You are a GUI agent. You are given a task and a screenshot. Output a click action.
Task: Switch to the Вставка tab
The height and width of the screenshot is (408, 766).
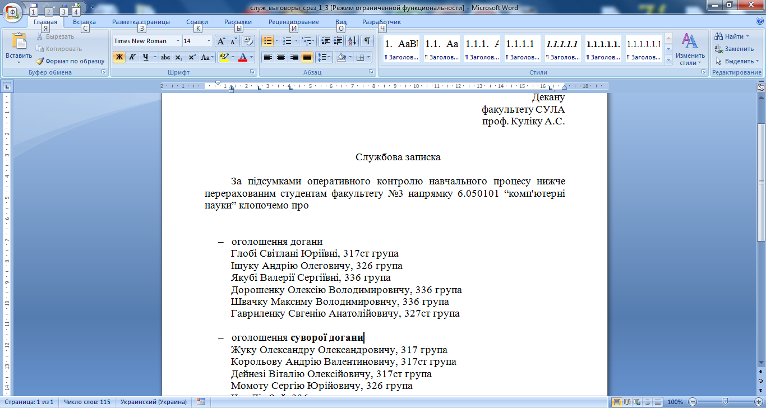[x=84, y=22]
